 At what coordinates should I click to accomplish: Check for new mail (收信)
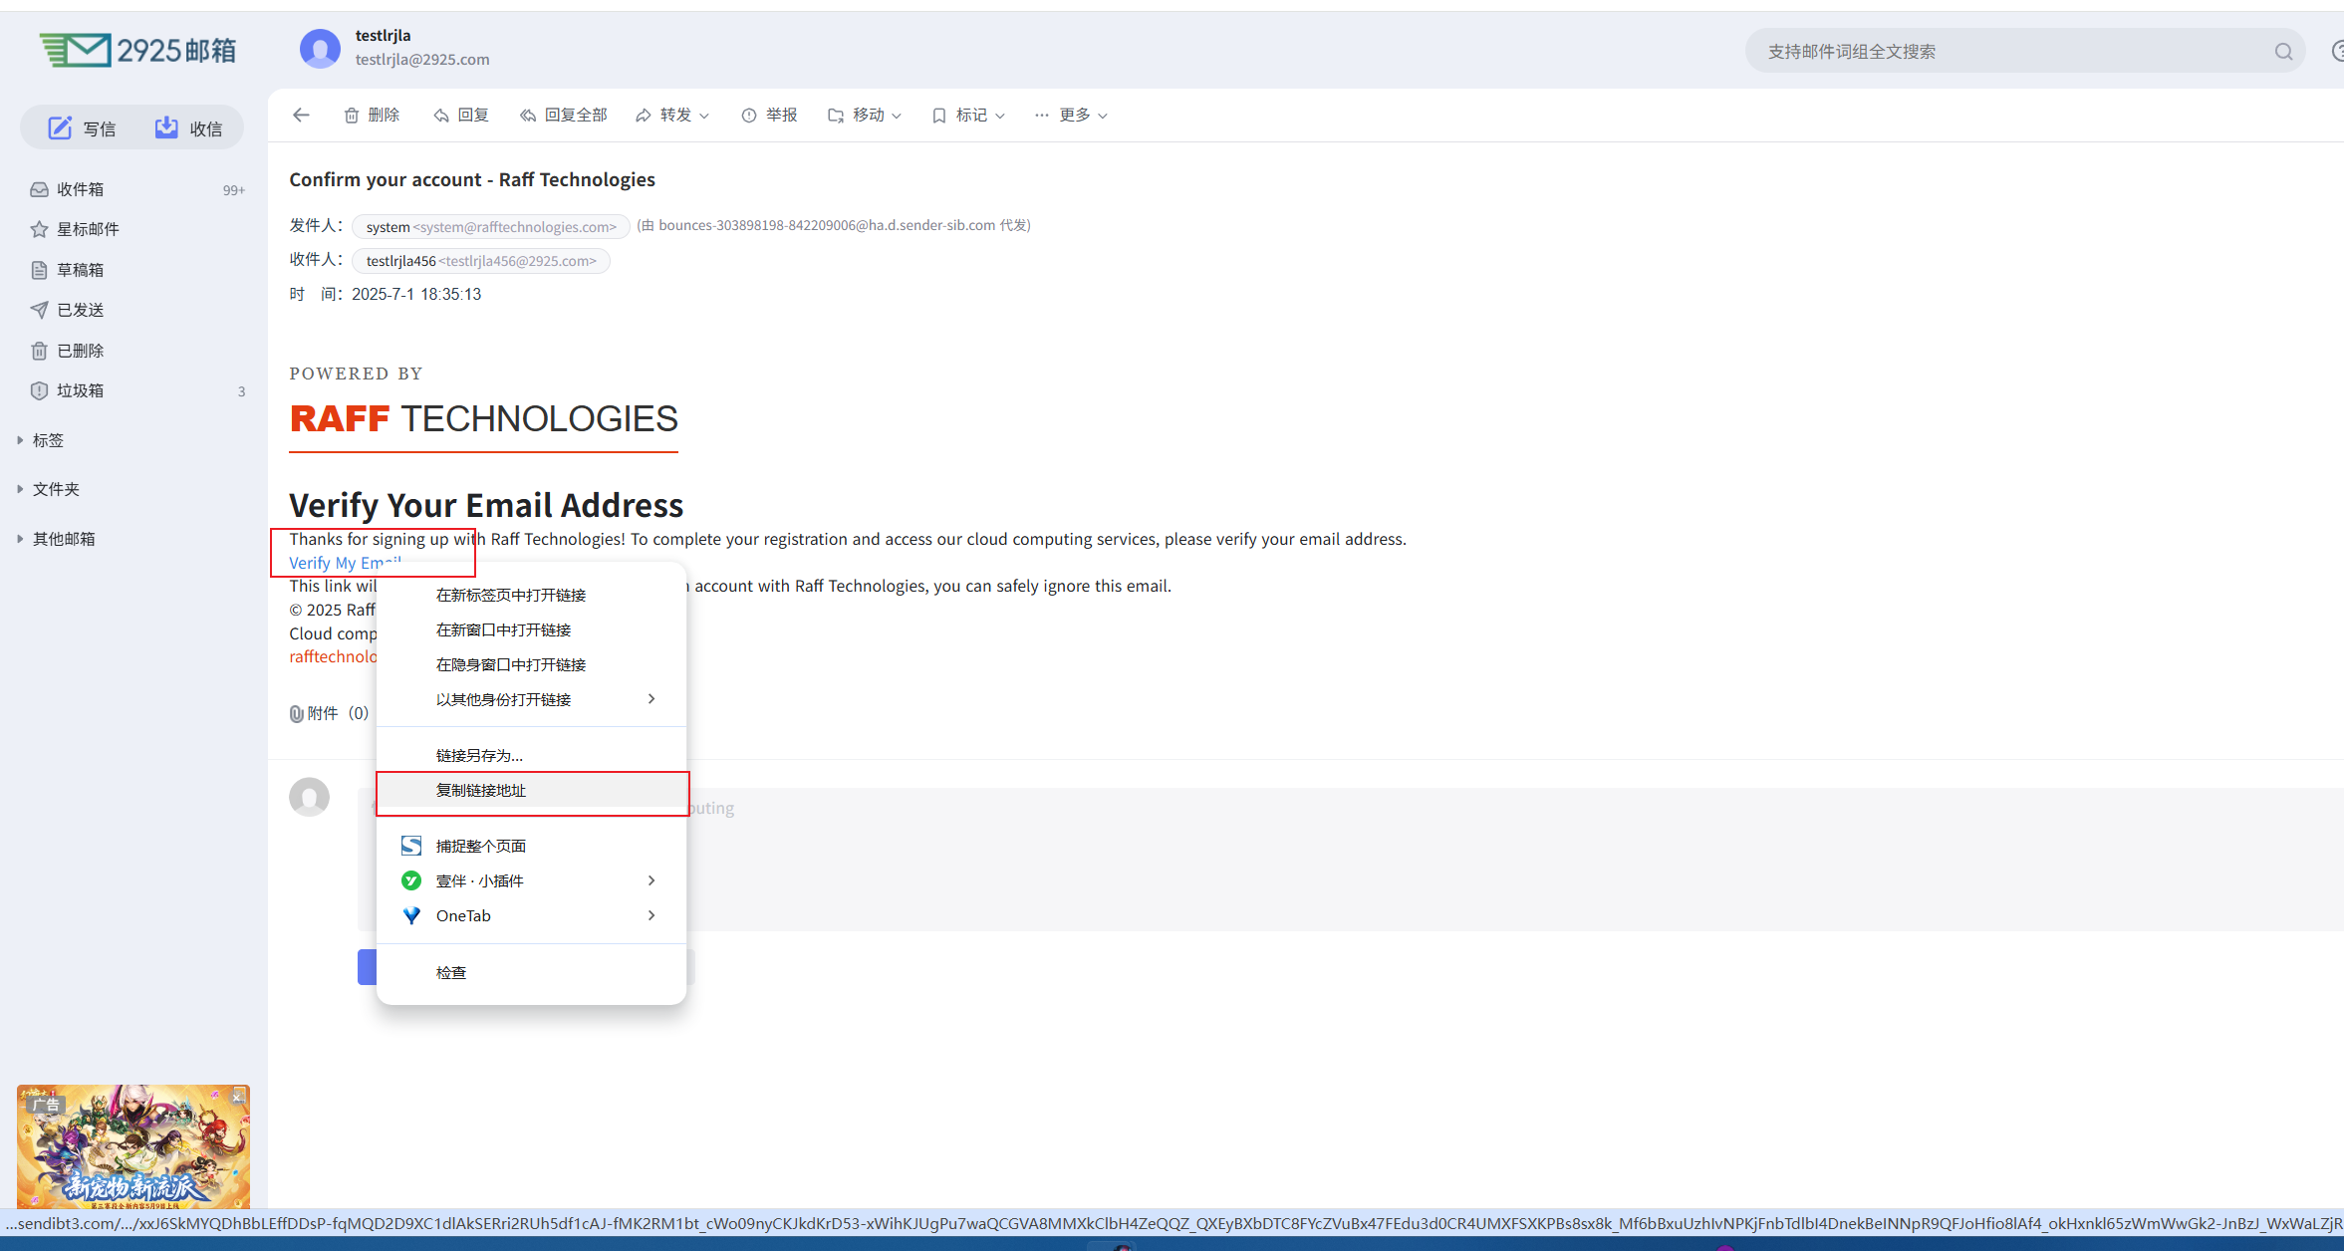click(188, 128)
